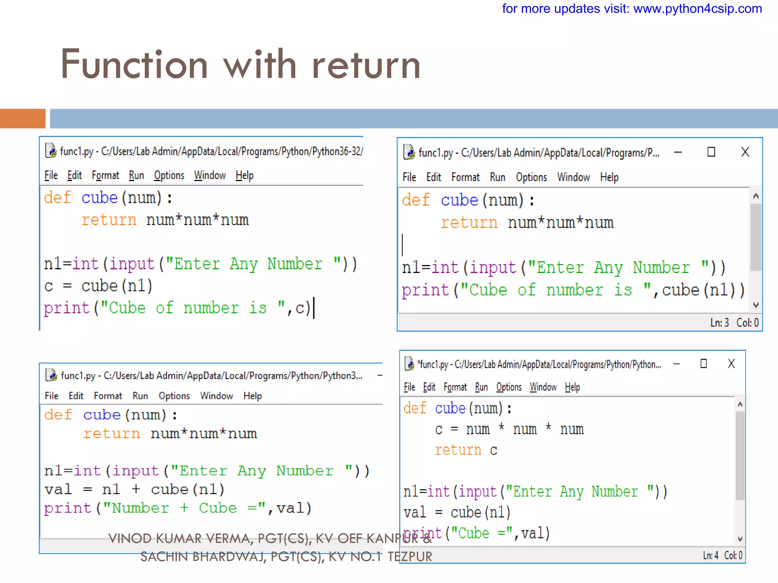
Task: Minimize the bottom-right *func1.py window
Action: [677, 364]
